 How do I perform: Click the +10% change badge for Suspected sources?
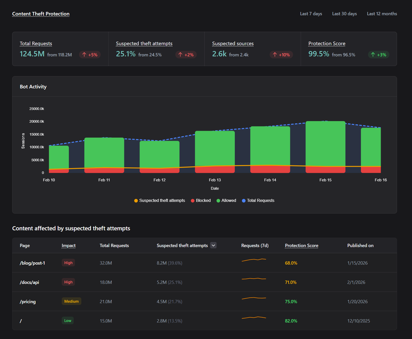[x=281, y=55]
